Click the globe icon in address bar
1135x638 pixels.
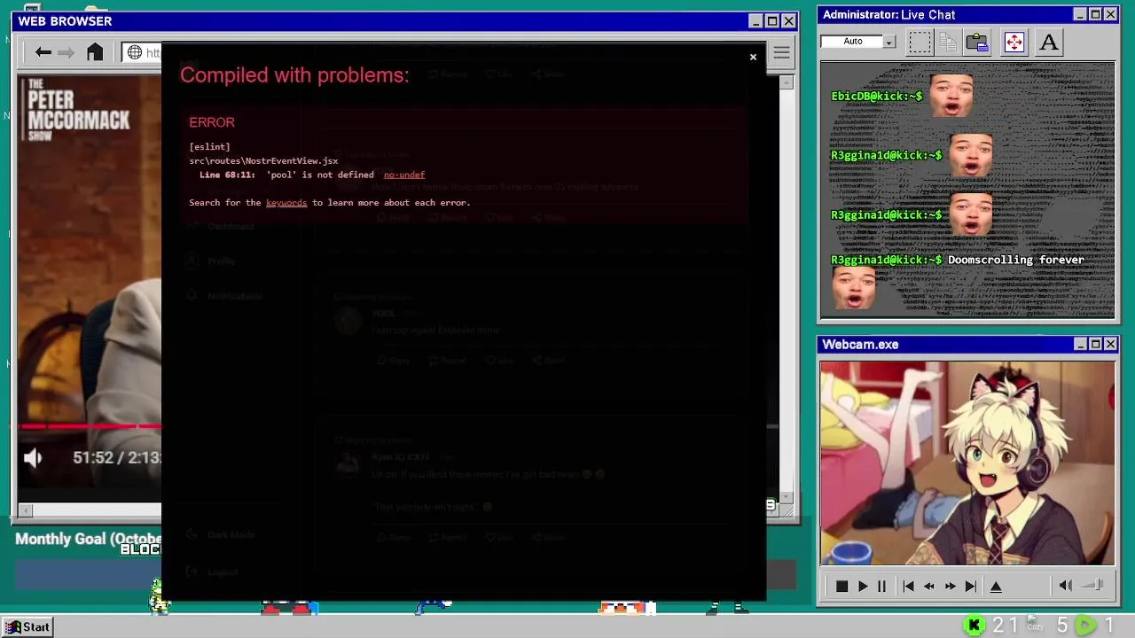tap(135, 52)
